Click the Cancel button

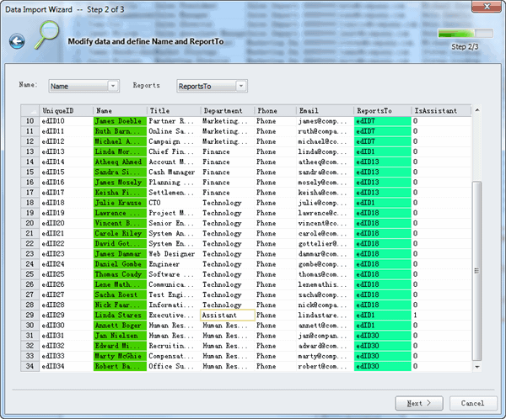[473, 403]
